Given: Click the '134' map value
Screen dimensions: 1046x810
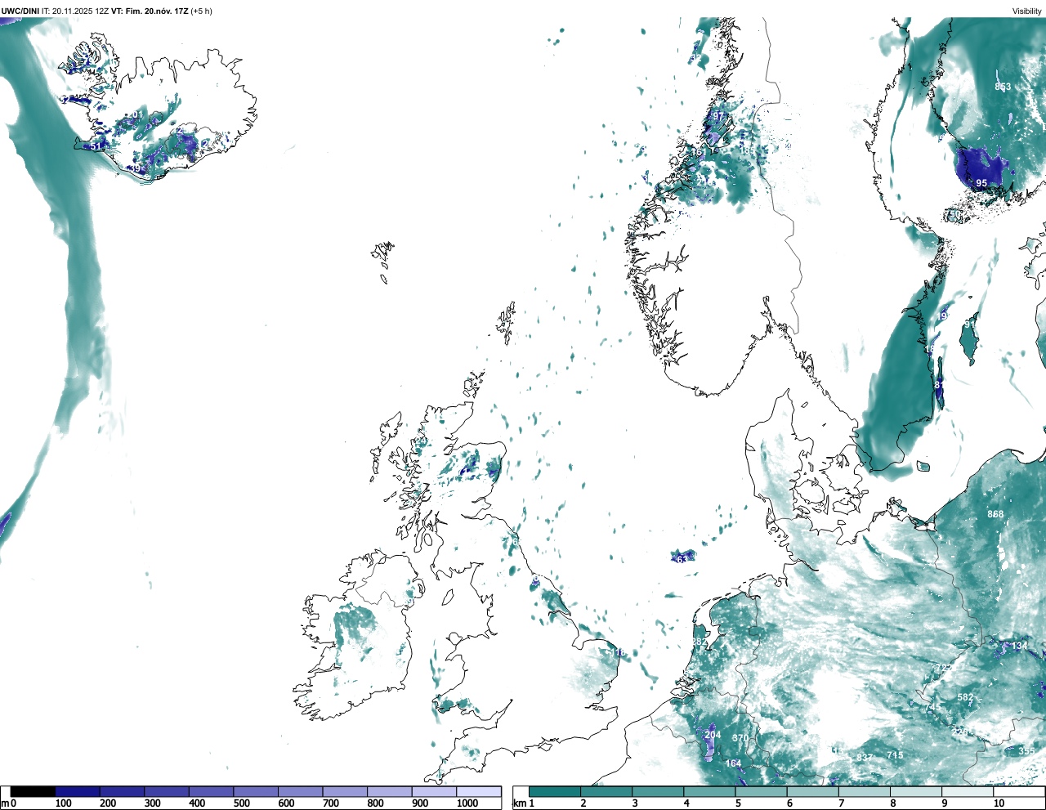Looking at the screenshot, I should click(x=1020, y=646).
